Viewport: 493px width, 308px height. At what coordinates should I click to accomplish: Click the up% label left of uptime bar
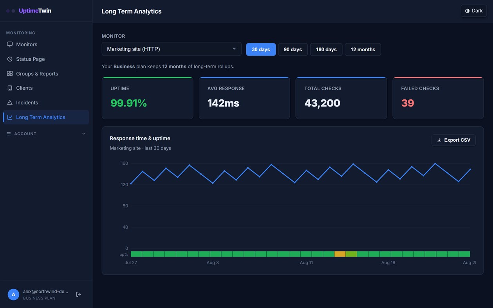(x=124, y=254)
